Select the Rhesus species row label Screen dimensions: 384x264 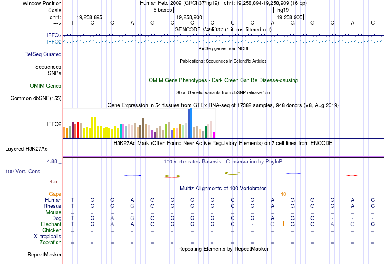(x=53, y=206)
